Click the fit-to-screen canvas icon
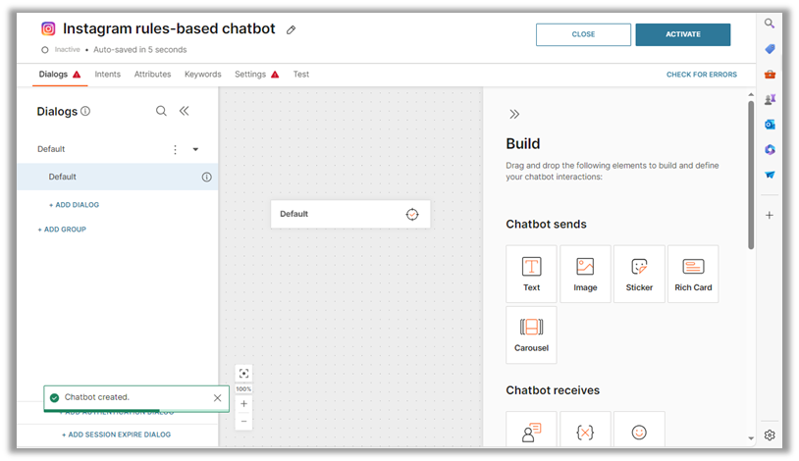This screenshot has height=461, width=799. (243, 374)
